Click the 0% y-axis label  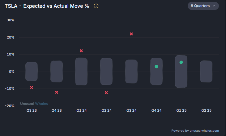(x=12, y=72)
